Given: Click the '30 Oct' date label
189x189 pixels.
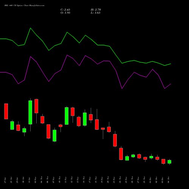Looking at the screenshot, I should pos(23,180).
